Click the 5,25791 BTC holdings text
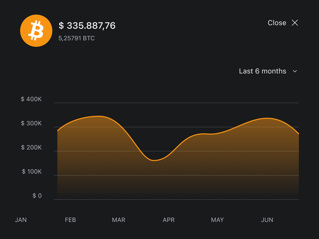This screenshot has width=319, height=239. tap(76, 38)
